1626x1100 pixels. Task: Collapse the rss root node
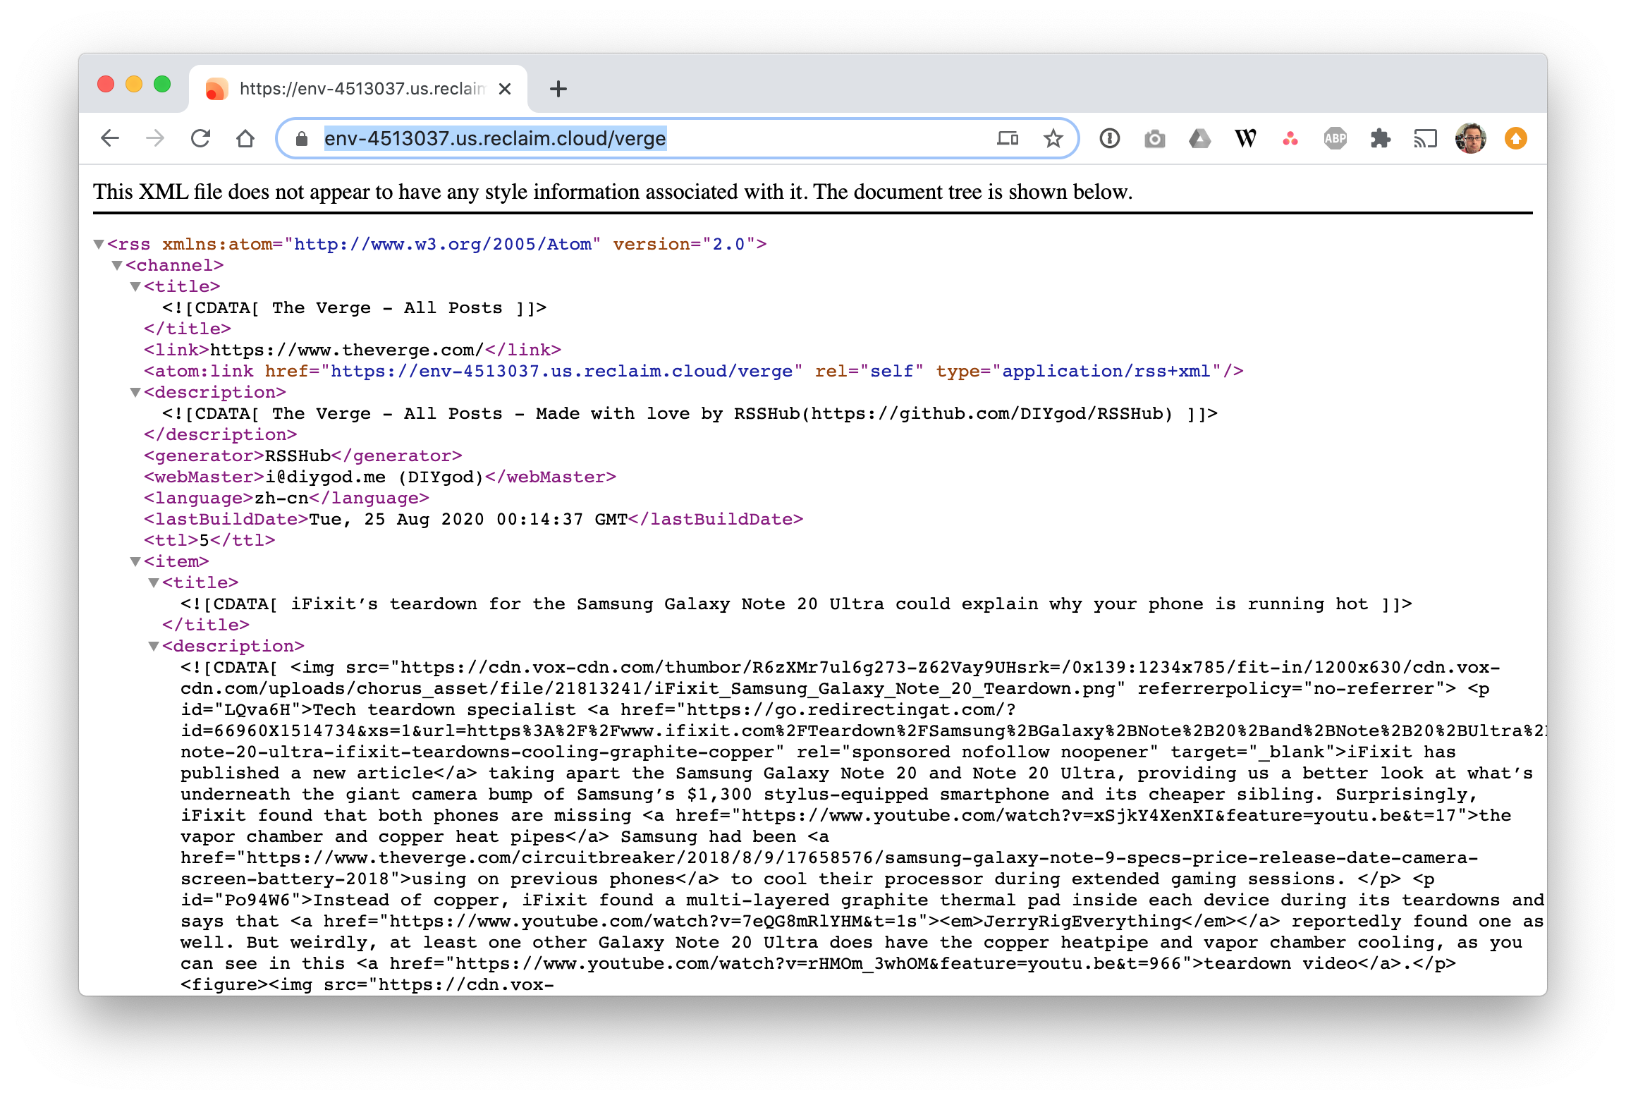click(99, 244)
